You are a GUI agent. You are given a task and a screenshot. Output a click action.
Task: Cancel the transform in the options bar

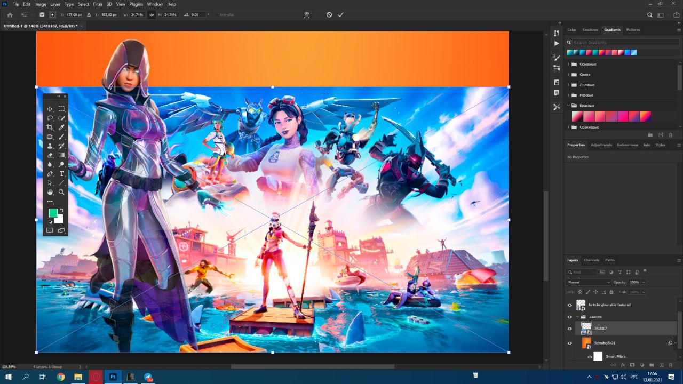click(329, 15)
